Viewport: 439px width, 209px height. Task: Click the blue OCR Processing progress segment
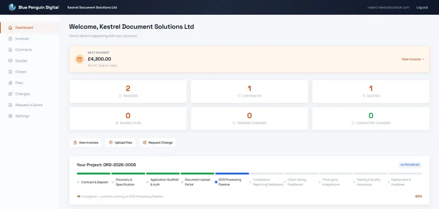[x=232, y=174]
